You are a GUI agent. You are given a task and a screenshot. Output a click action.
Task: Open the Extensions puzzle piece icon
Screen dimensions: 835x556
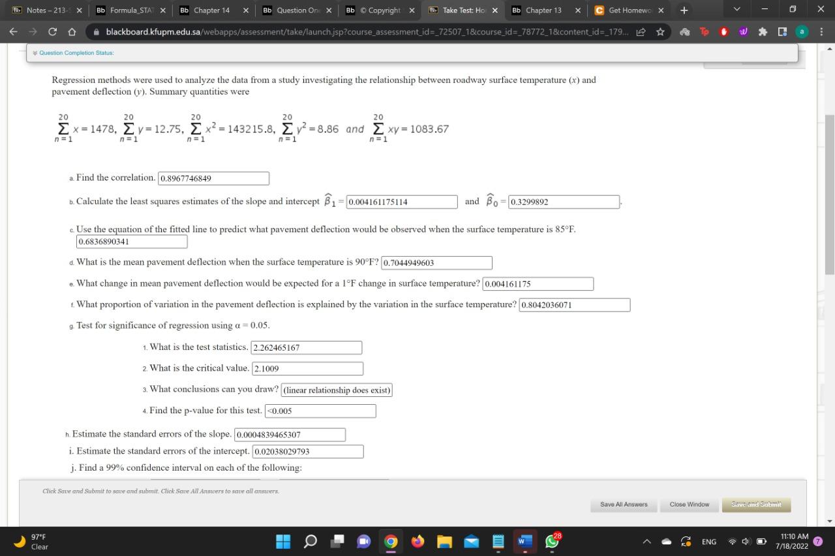[762, 31]
